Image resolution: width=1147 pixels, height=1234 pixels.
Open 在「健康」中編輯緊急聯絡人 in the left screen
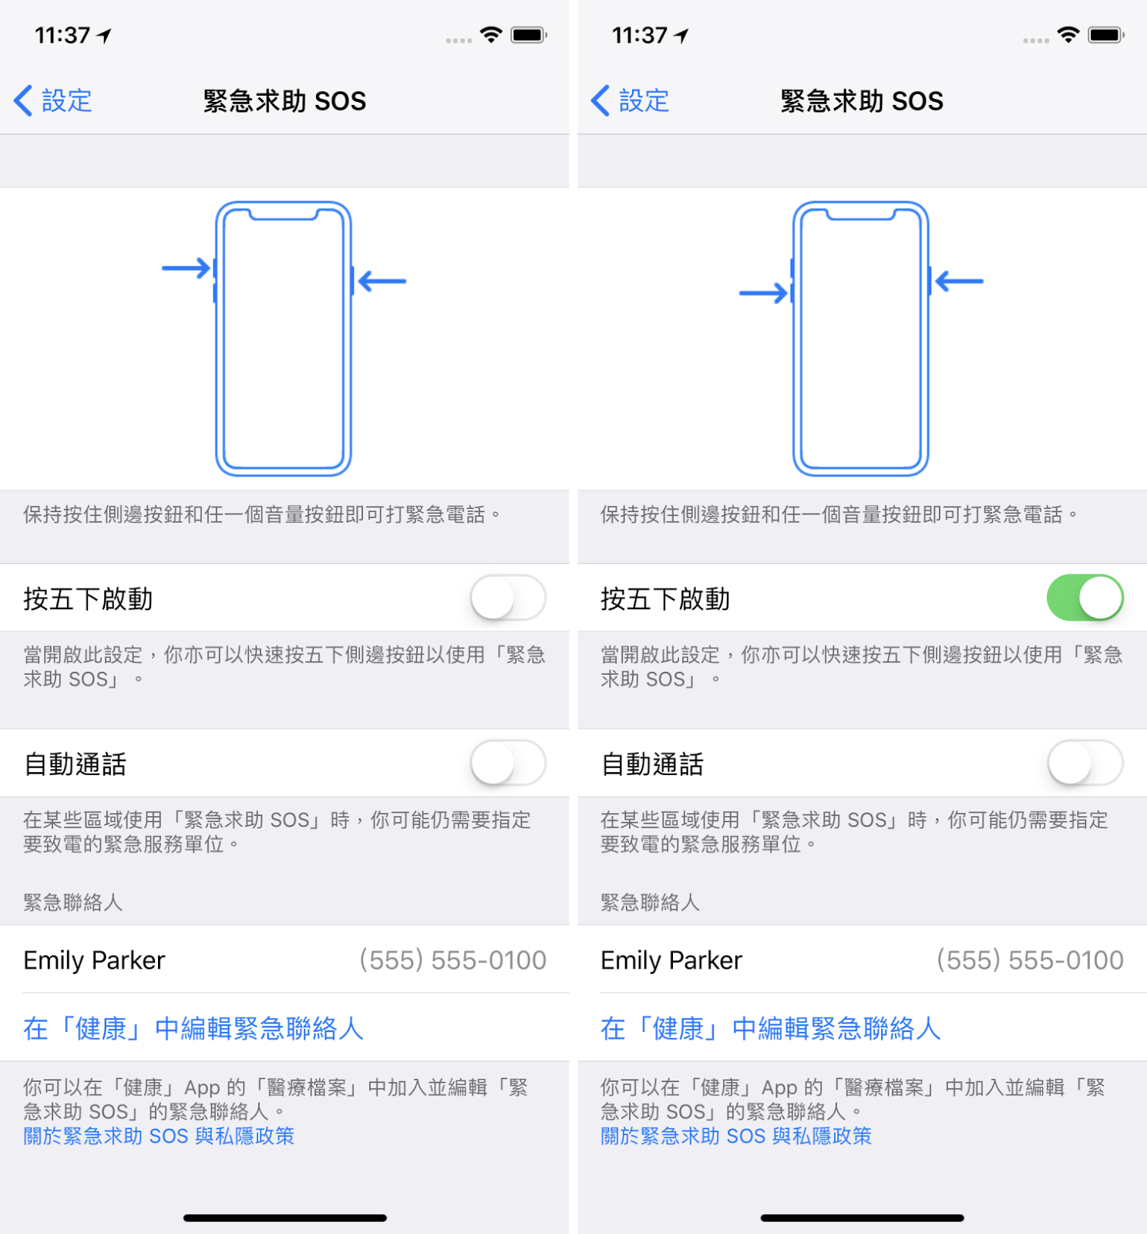point(193,1028)
